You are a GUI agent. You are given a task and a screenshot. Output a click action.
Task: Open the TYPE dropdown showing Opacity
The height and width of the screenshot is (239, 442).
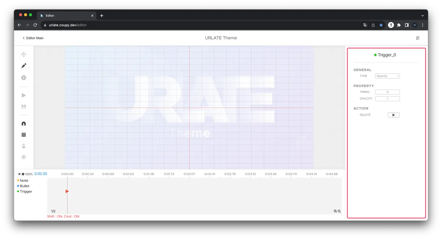point(387,76)
